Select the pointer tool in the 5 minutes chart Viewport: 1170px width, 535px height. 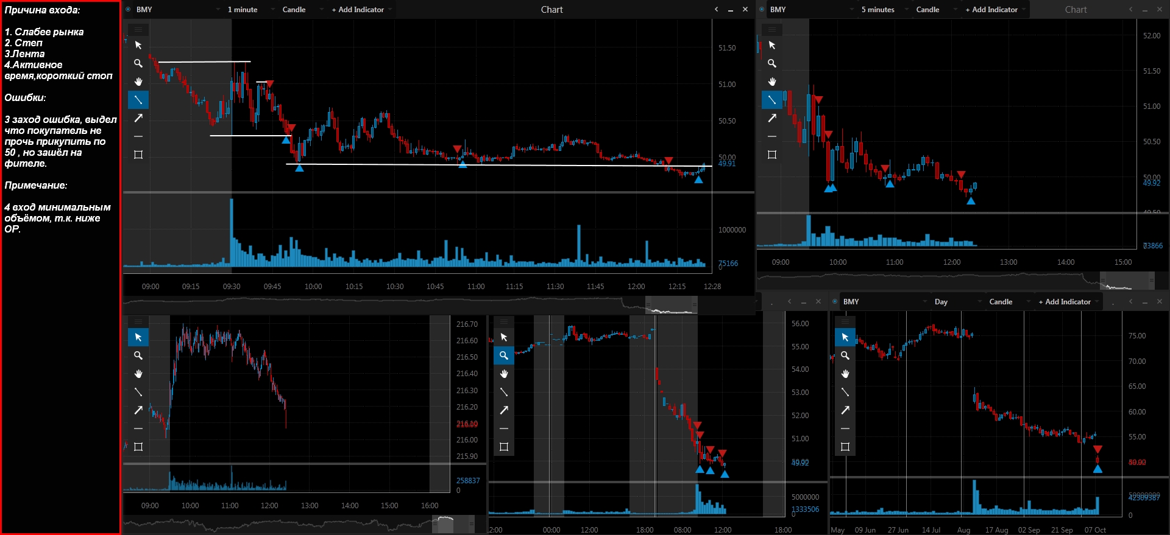pos(772,45)
